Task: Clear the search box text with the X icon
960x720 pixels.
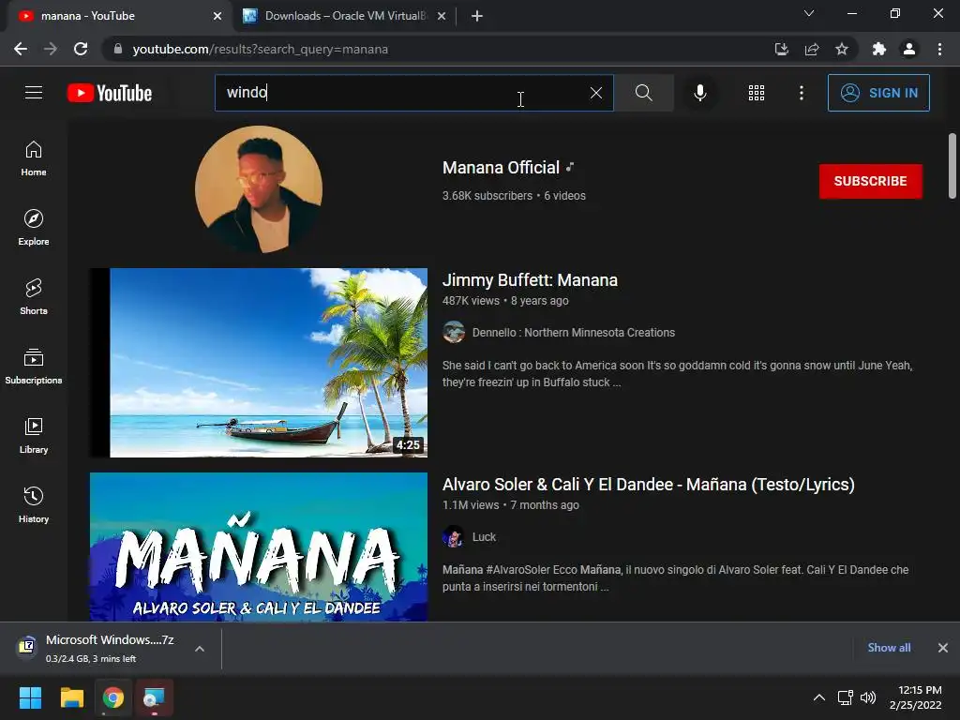Action: pos(595,93)
